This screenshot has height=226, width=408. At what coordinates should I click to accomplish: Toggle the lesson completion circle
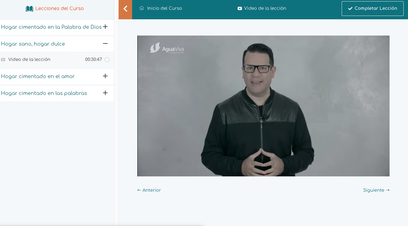tap(107, 60)
